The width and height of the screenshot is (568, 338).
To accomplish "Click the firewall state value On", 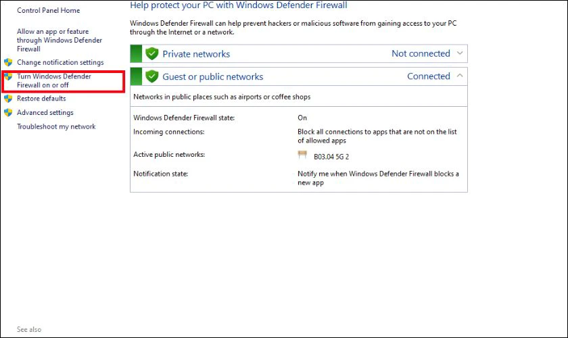I will (x=302, y=118).
